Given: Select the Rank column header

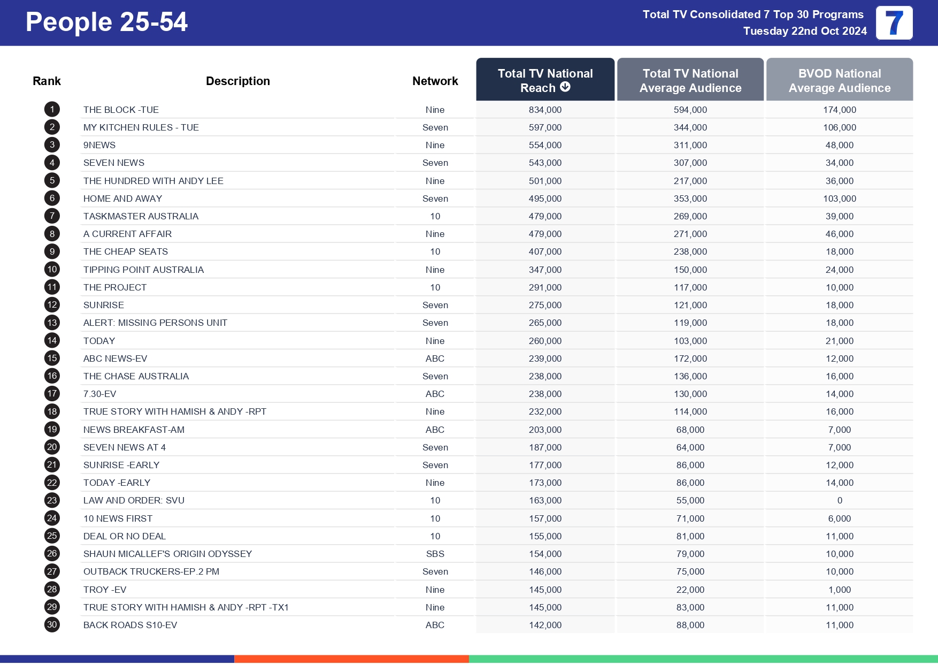Looking at the screenshot, I should tap(47, 80).
